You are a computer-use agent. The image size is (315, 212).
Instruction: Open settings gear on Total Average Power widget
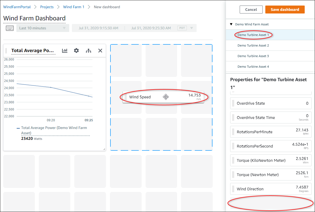[76, 50]
